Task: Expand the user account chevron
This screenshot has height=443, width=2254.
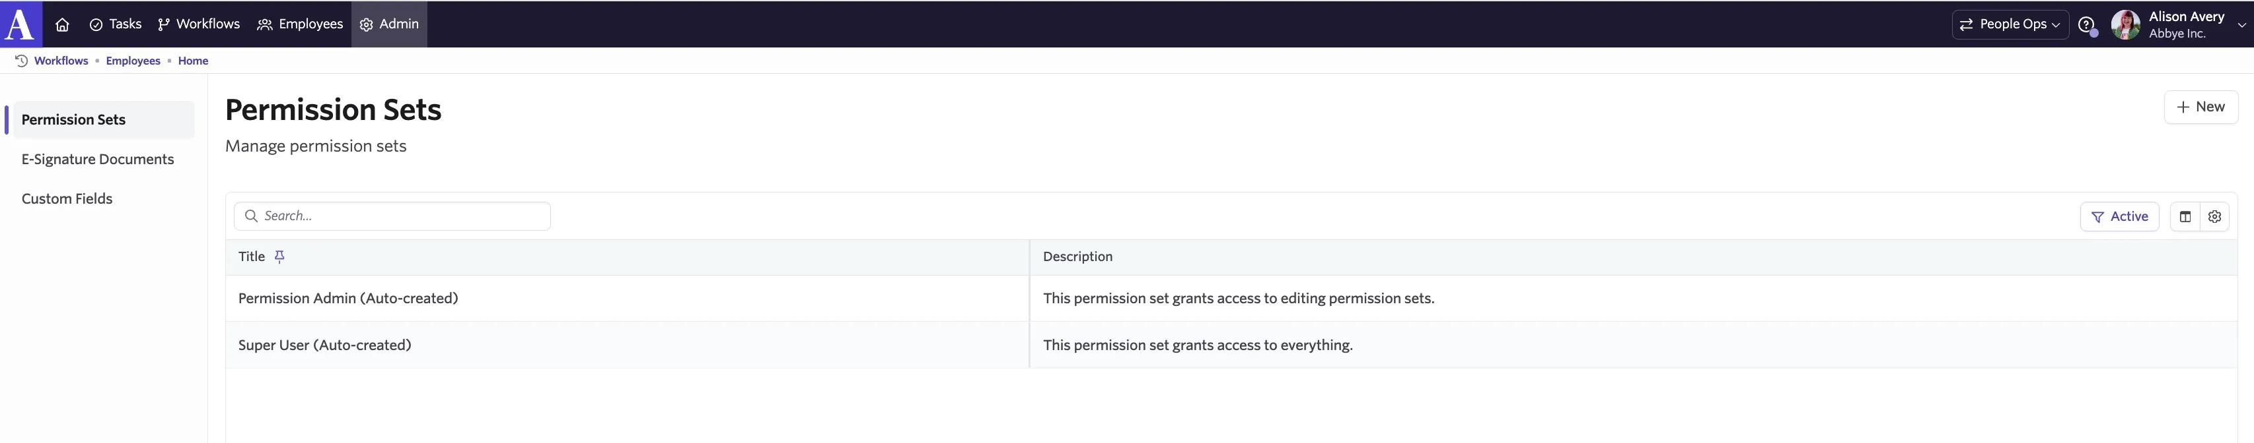Action: pos(2241,25)
